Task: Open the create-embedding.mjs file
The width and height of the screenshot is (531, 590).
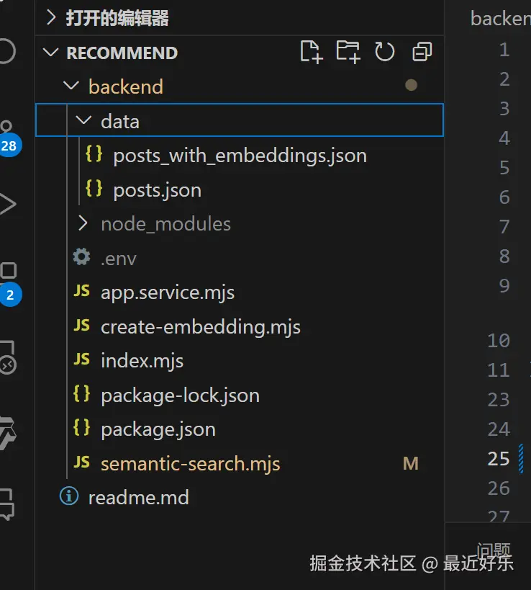Action: click(200, 327)
